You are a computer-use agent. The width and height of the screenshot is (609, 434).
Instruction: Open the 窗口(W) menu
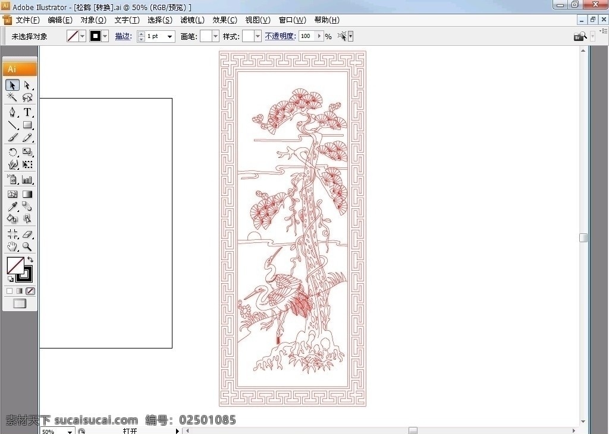(x=293, y=20)
